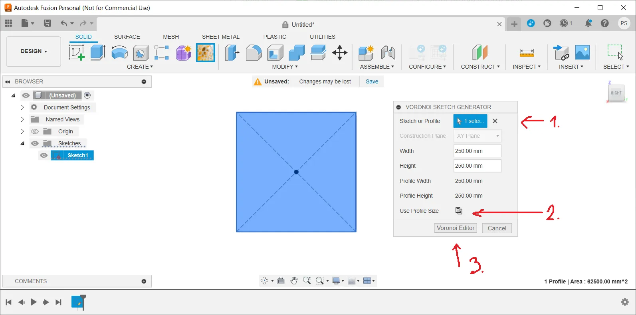This screenshot has height=315, width=636.
Task: Select the Extrude tool
Action: click(98, 52)
